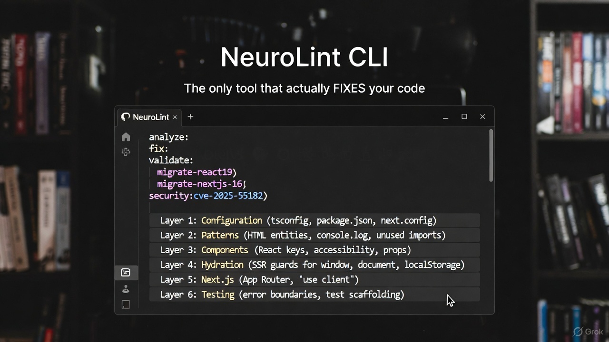
Task: Open the user account icon near sidebar bottom
Action: click(126, 288)
